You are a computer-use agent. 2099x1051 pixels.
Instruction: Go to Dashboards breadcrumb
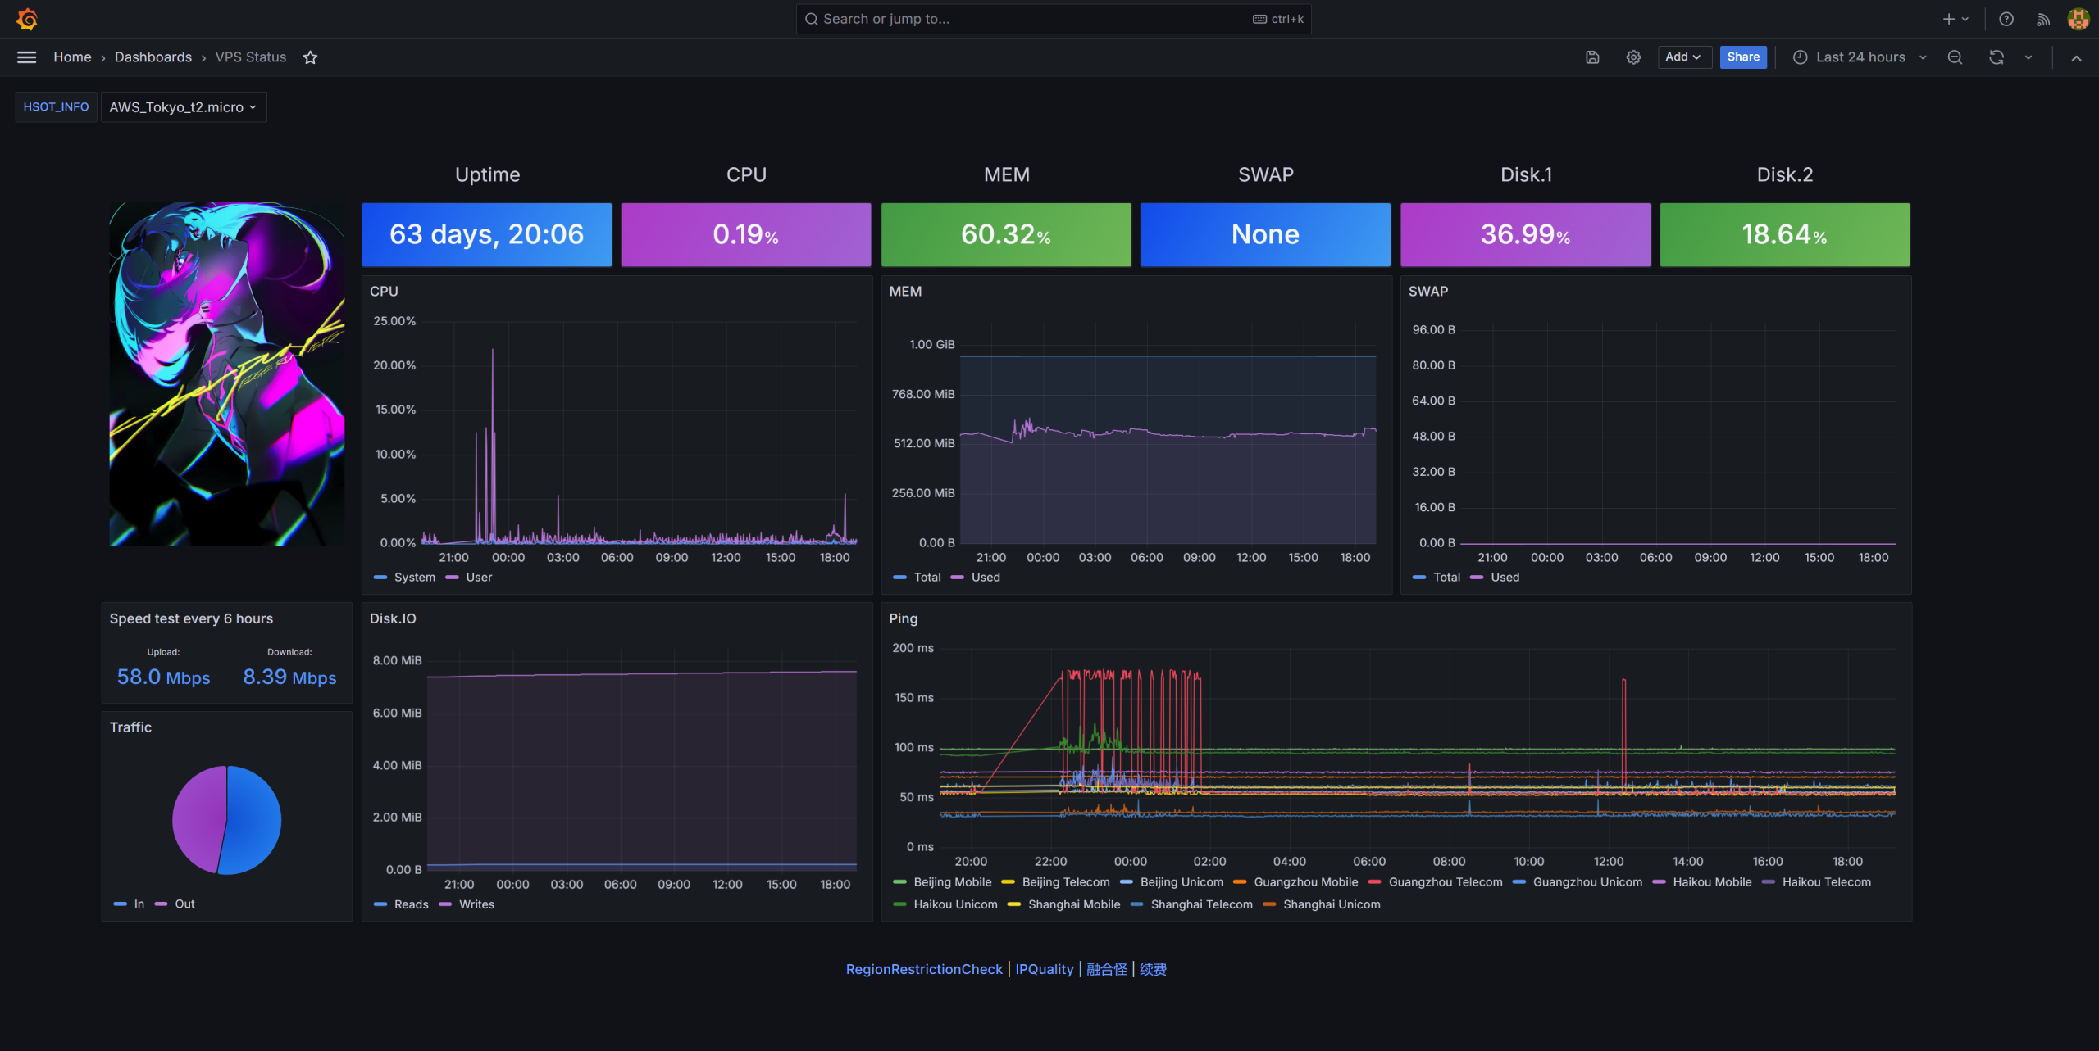coord(153,57)
